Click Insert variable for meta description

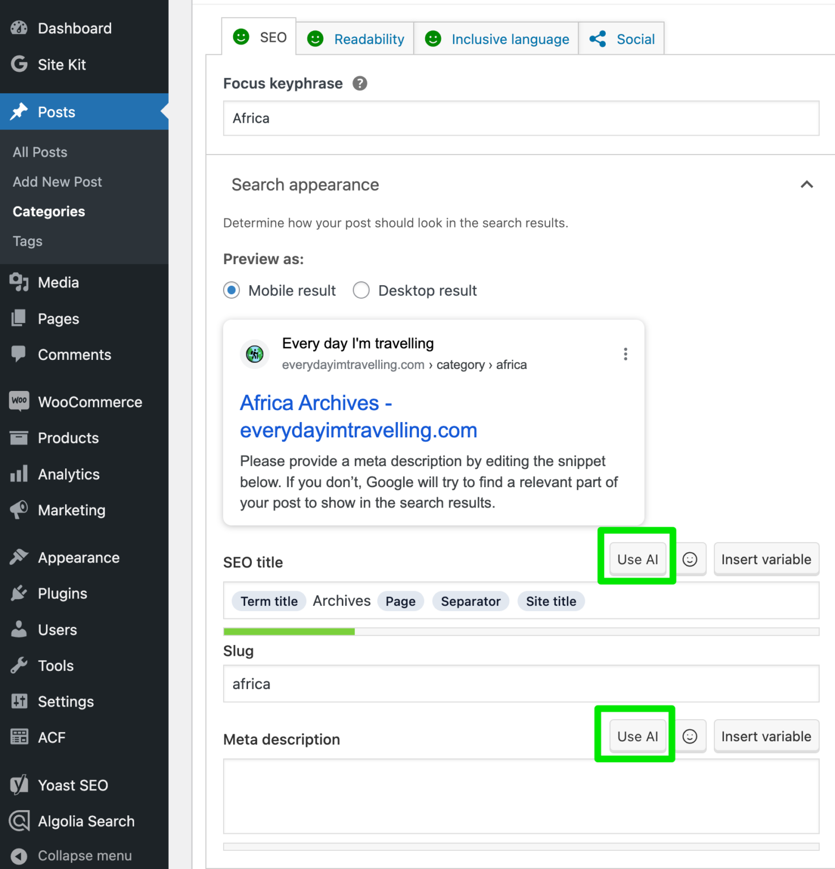pos(767,736)
